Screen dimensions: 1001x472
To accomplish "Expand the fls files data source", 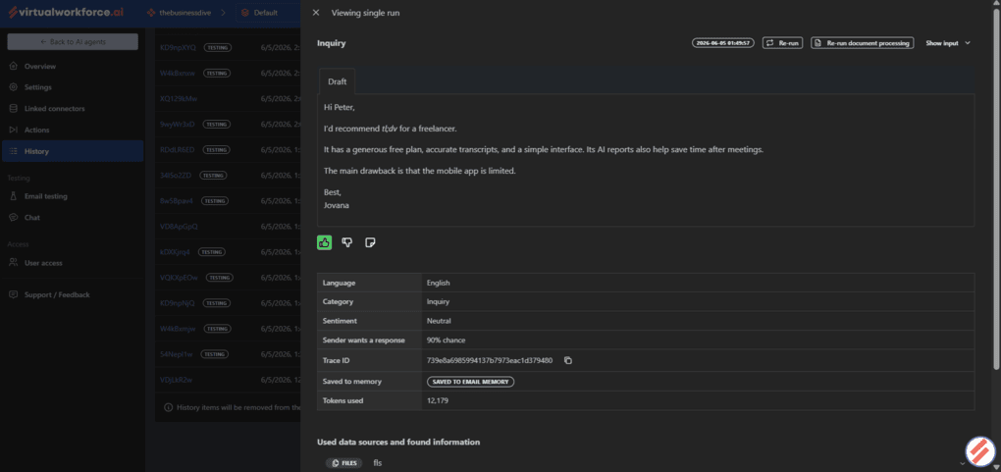I will coord(962,463).
